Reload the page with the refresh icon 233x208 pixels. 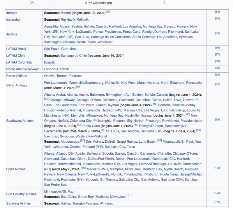coord(164,3)
